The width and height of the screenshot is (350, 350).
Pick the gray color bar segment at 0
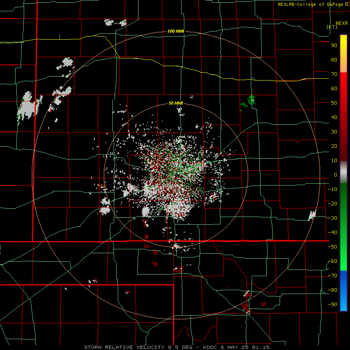343,172
